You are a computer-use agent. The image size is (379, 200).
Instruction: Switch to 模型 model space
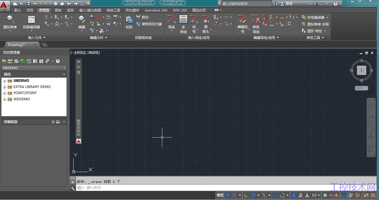[220, 195]
